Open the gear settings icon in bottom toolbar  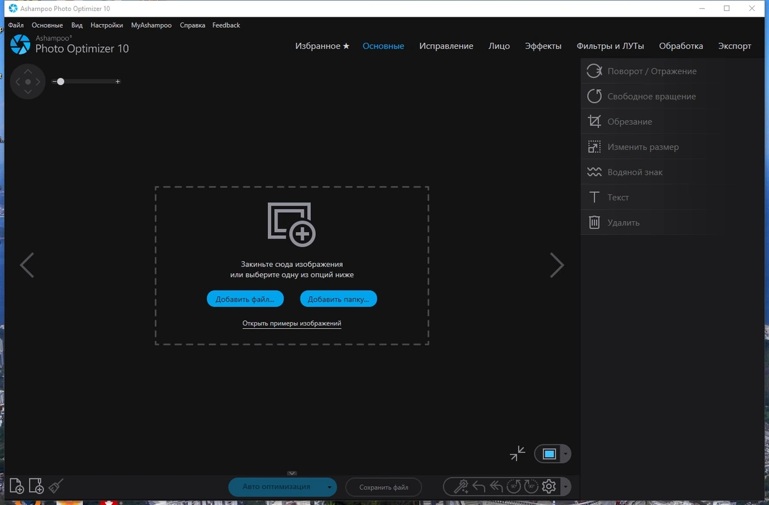(549, 486)
